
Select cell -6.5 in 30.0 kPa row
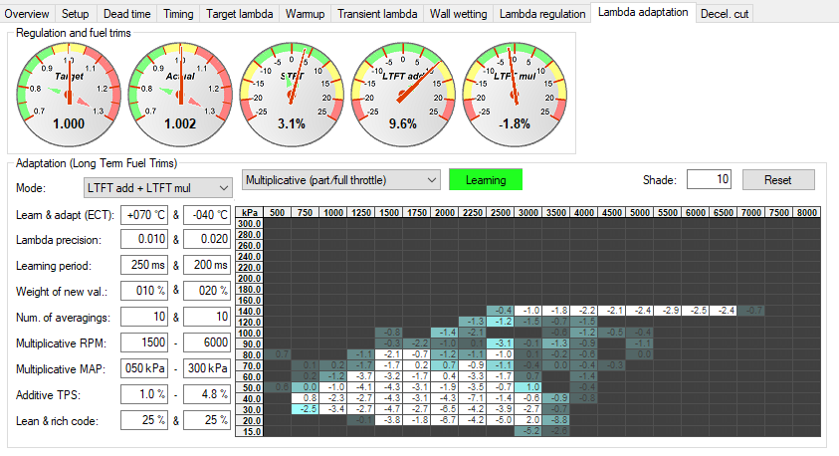pyautogui.click(x=445, y=409)
